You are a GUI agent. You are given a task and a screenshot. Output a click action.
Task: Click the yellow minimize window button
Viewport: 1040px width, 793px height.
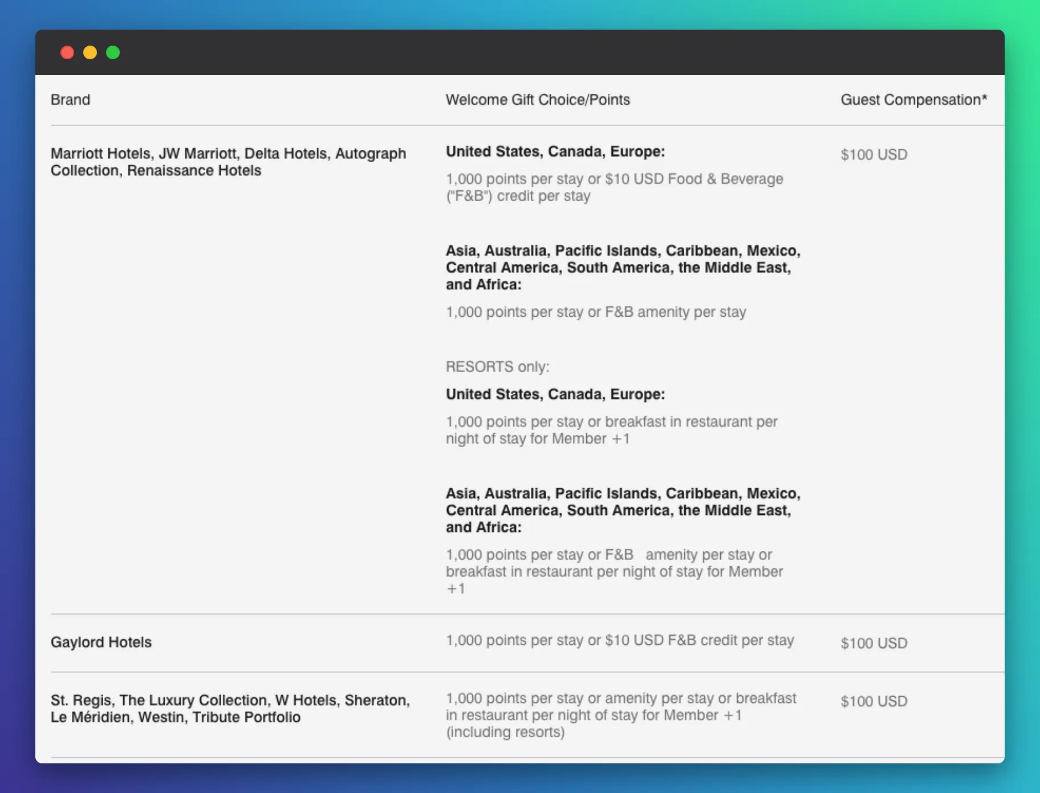coord(90,52)
